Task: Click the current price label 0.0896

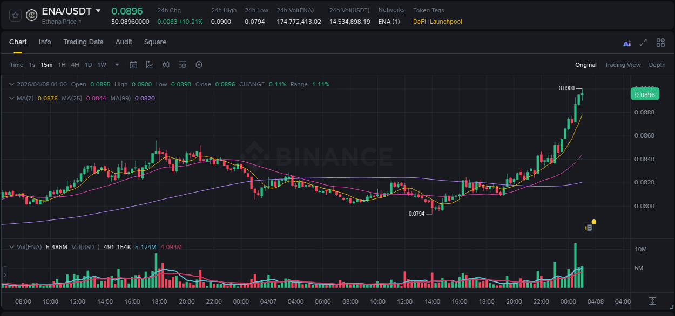Action: click(x=645, y=94)
